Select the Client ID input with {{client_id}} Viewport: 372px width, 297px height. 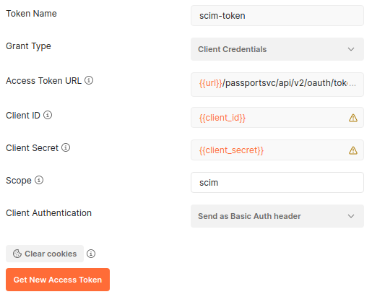coord(277,118)
